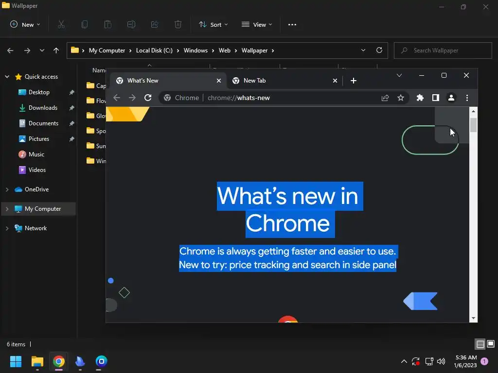Go back in File Explorer navigation
This screenshot has width=498, height=373.
click(x=10, y=51)
